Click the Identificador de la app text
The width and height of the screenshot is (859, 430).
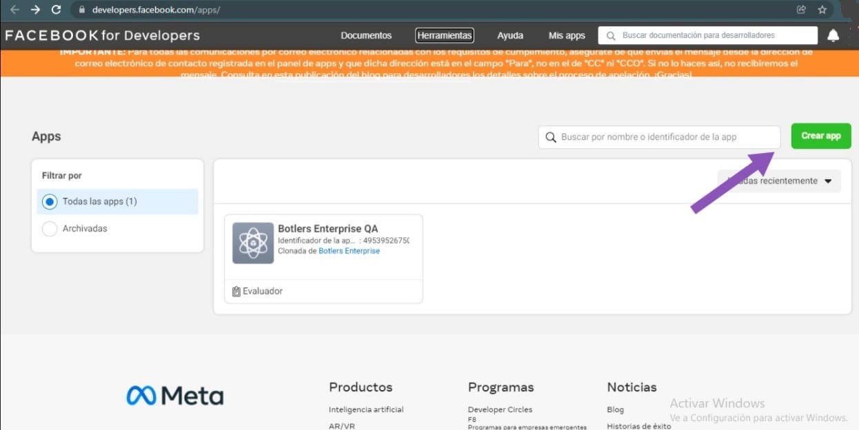[x=343, y=240]
